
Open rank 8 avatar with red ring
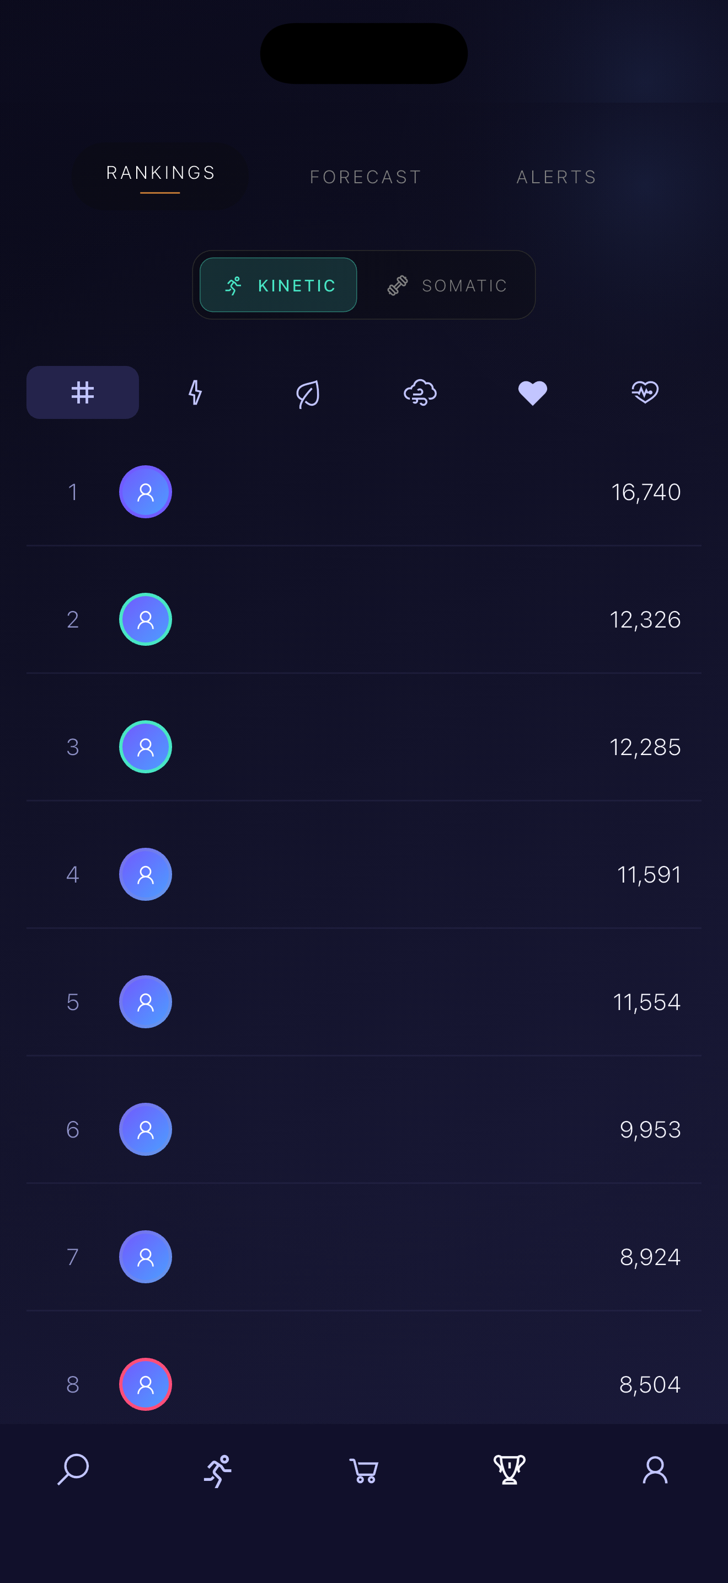[146, 1384]
